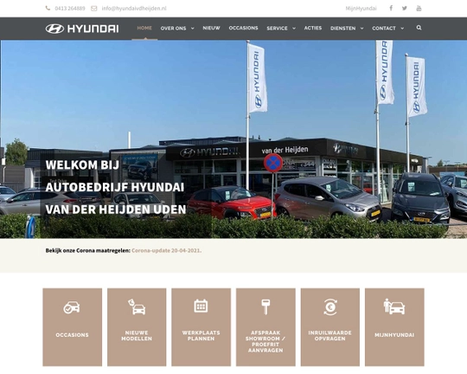Click the car key proefrit icon

pyautogui.click(x=265, y=306)
